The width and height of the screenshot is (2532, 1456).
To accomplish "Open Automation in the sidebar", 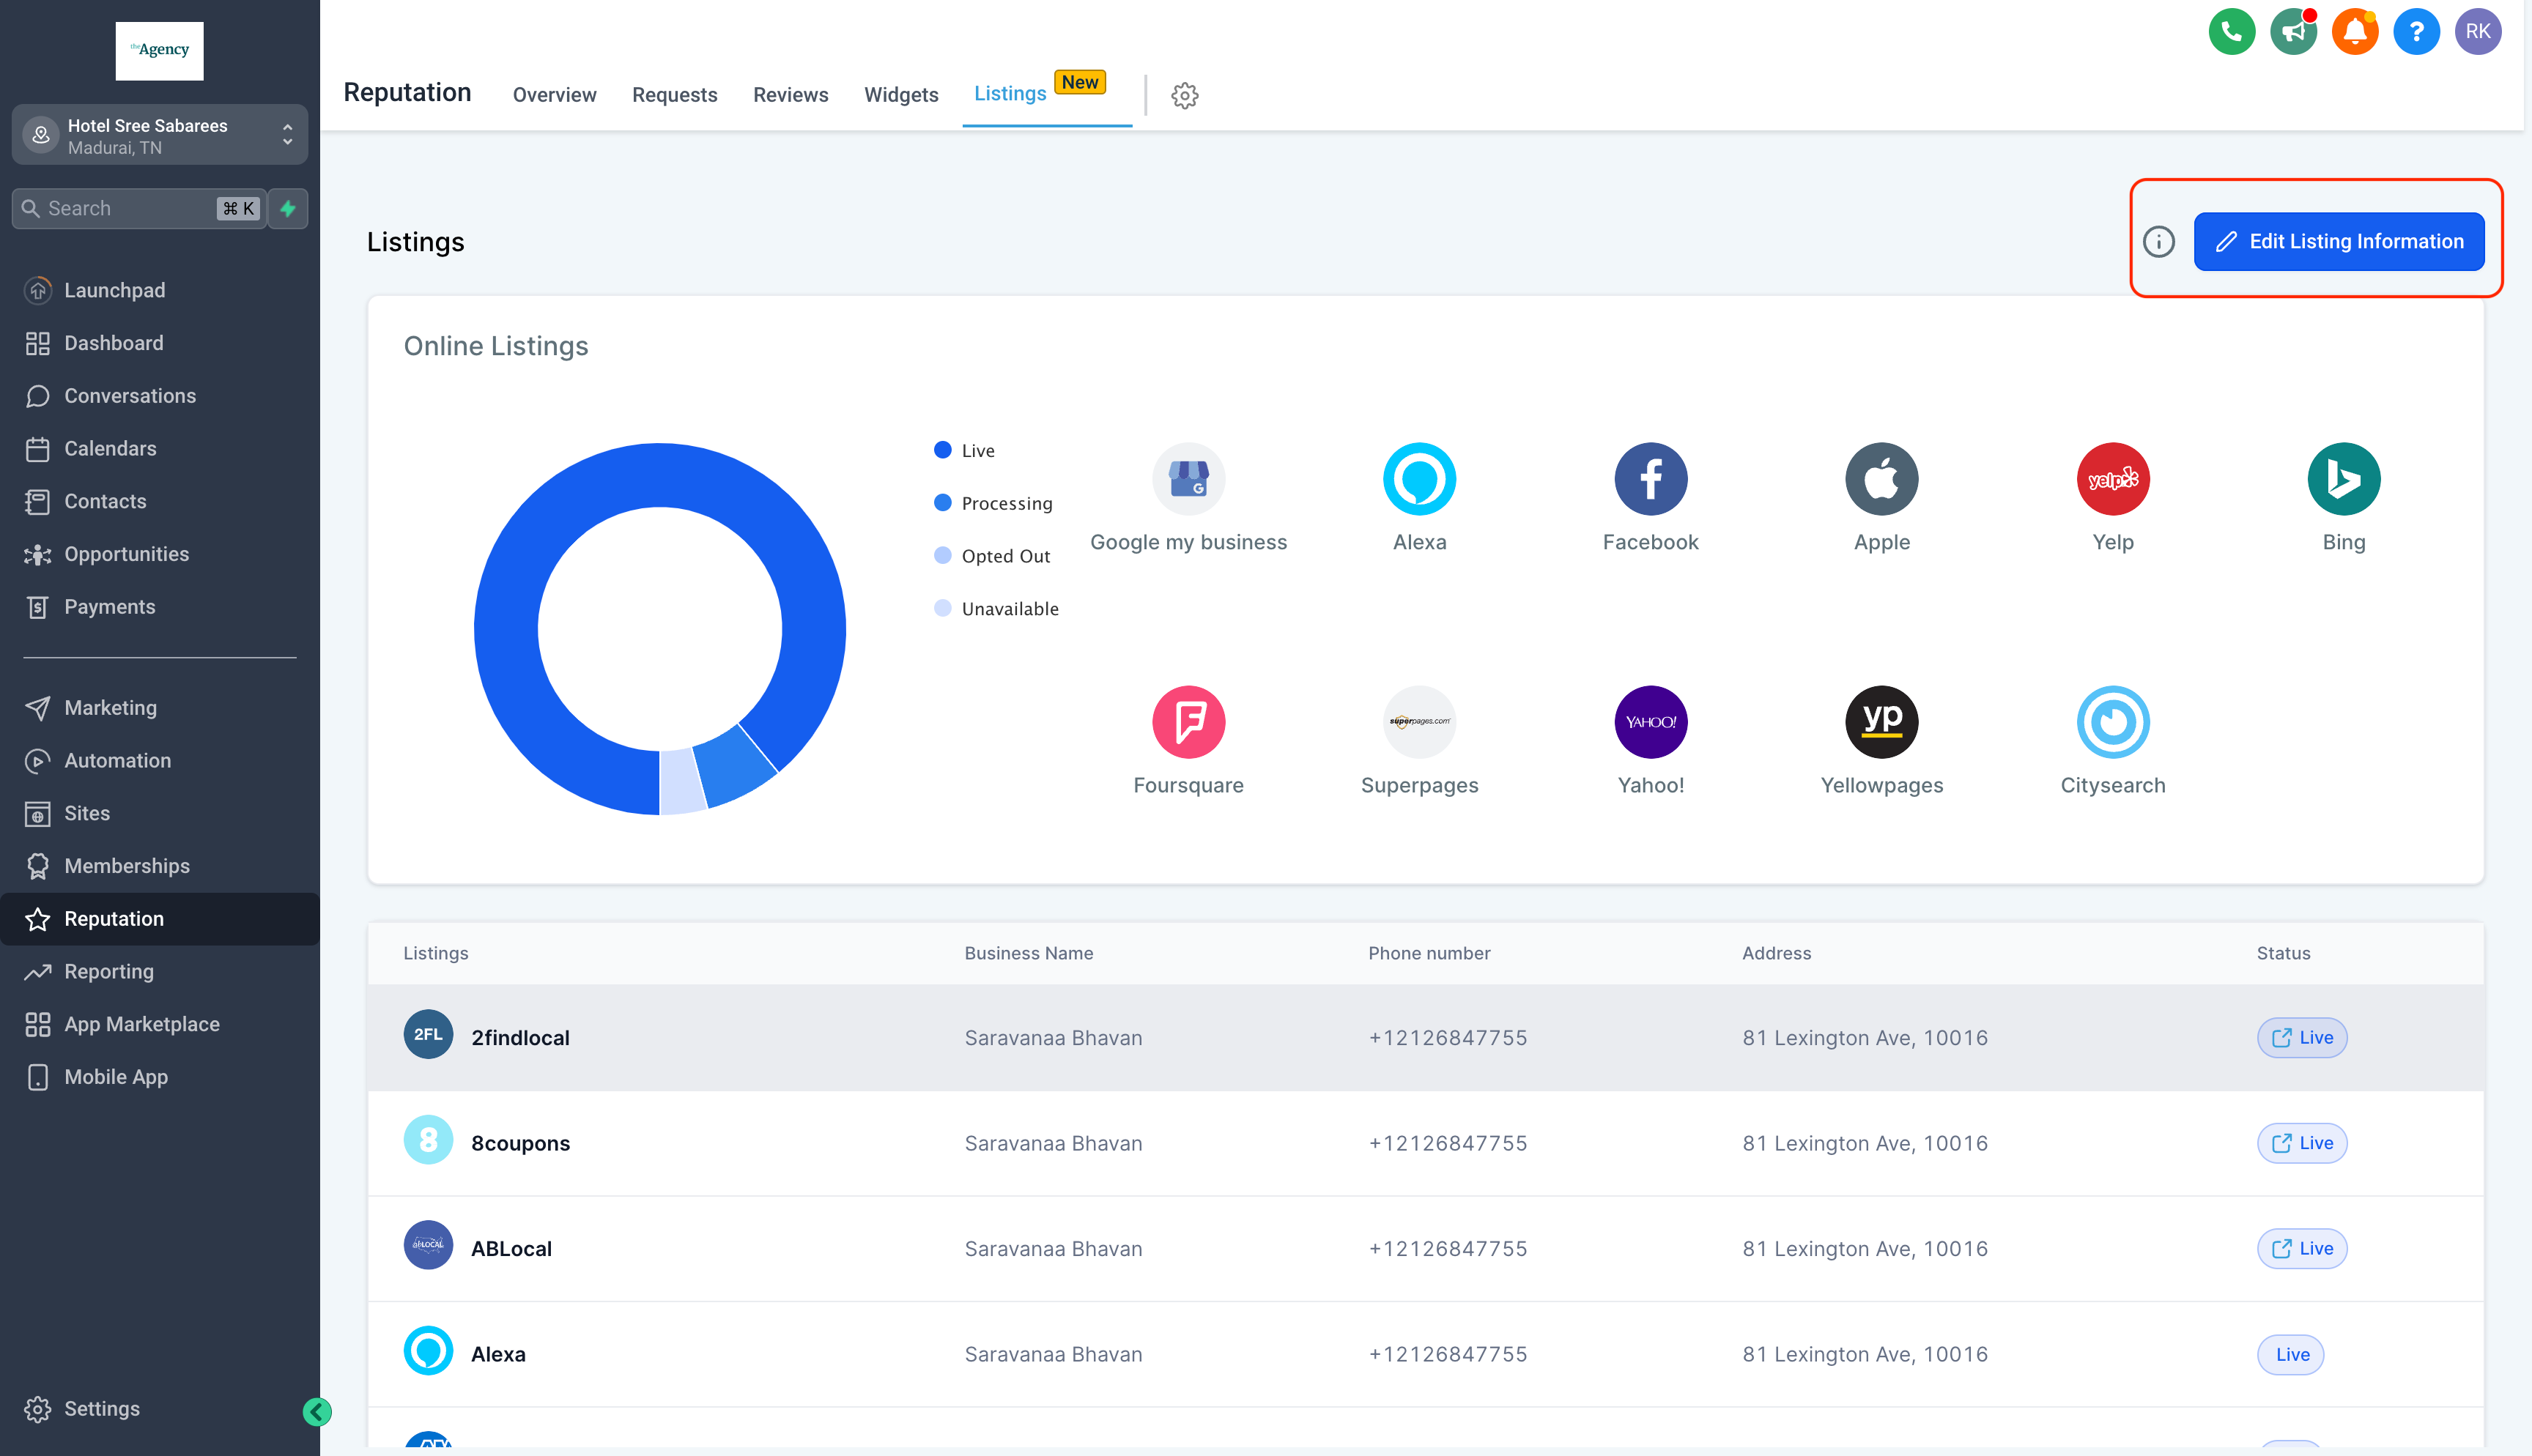I will coord(160,761).
